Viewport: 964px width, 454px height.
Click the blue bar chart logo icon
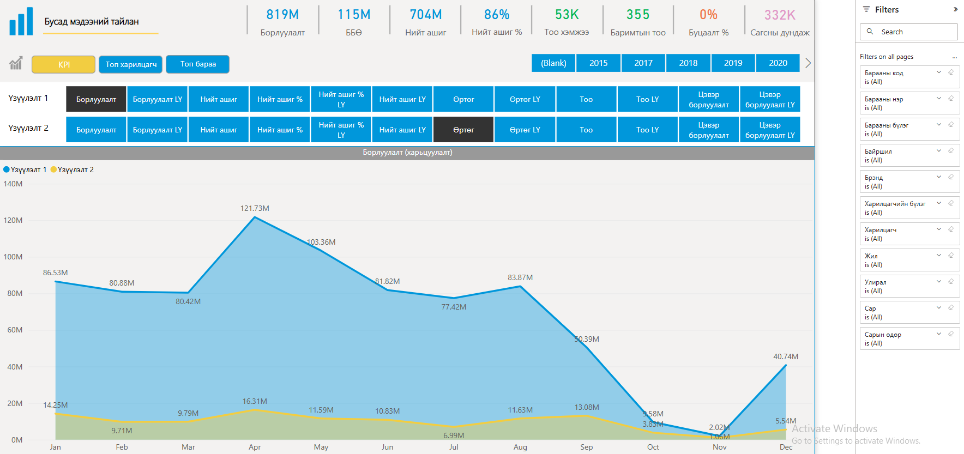[21, 22]
